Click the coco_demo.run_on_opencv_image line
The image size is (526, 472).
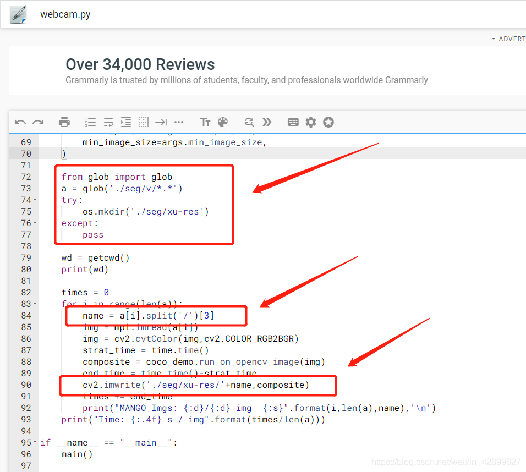(204, 362)
